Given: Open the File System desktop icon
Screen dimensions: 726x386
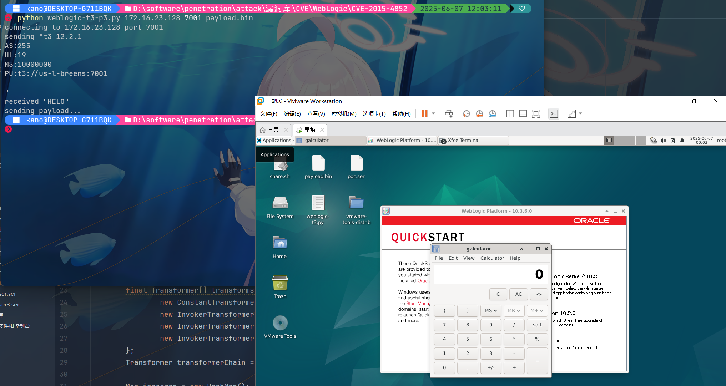Looking at the screenshot, I should (280, 207).
